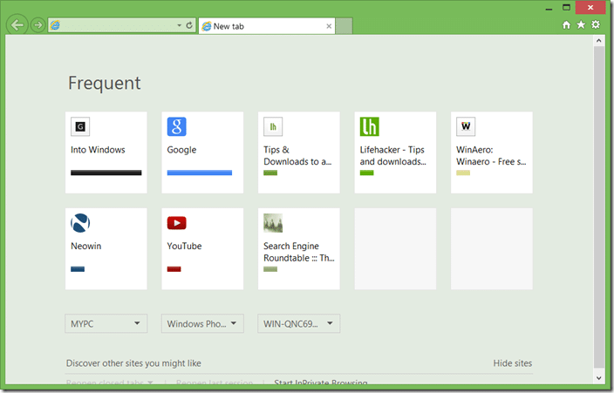This screenshot has width=614, height=393.
Task: Open Favorites with the star icon
Action: click(581, 25)
